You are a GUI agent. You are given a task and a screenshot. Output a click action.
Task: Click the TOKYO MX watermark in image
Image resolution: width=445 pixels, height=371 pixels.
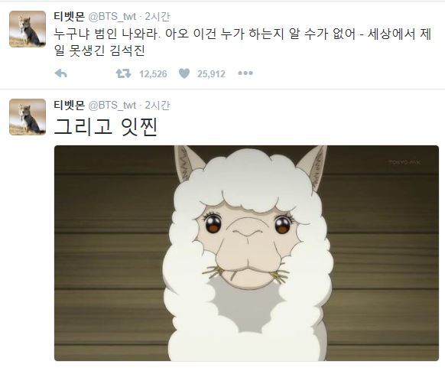404,162
